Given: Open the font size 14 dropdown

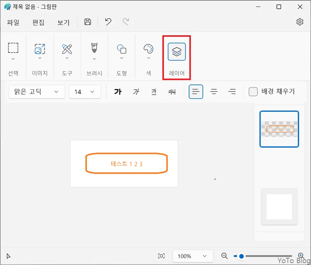Looking at the screenshot, I should click(x=85, y=92).
